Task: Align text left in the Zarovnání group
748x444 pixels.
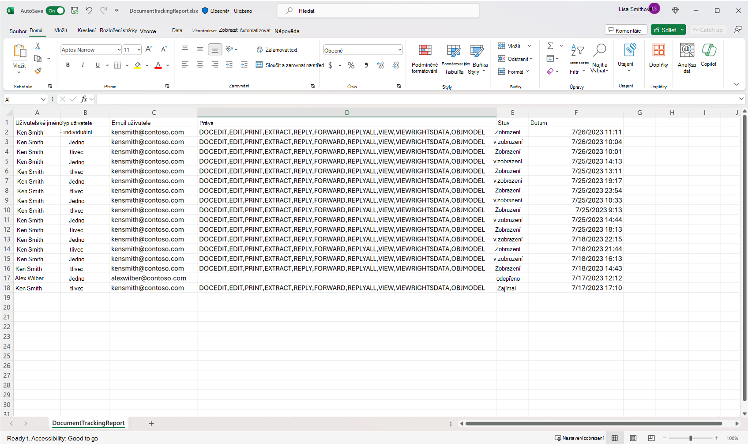Action: [185, 65]
